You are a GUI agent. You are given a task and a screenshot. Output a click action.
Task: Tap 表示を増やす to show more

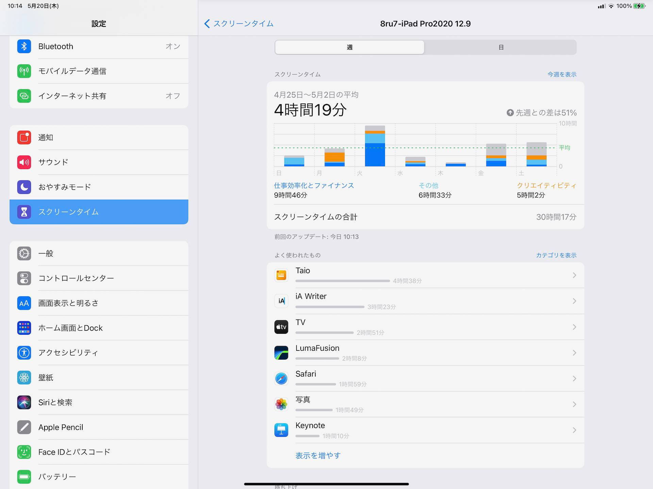tap(318, 455)
